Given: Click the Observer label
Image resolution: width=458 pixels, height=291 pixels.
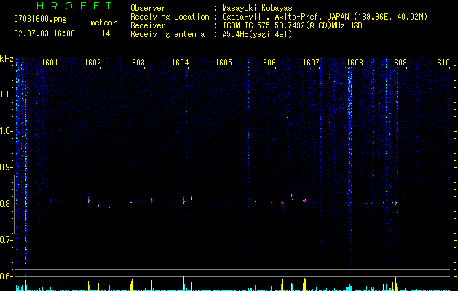Looking at the screenshot, I should (x=148, y=8).
